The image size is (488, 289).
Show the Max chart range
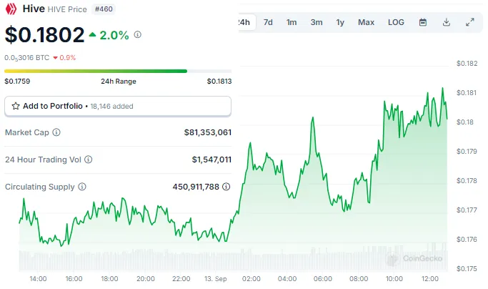pyautogui.click(x=366, y=22)
